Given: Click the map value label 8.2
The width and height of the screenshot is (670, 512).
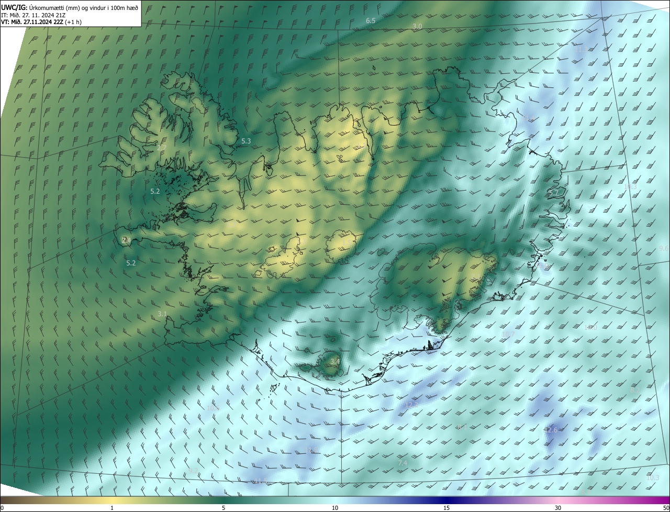Looking at the screenshot, I should [635, 391].
